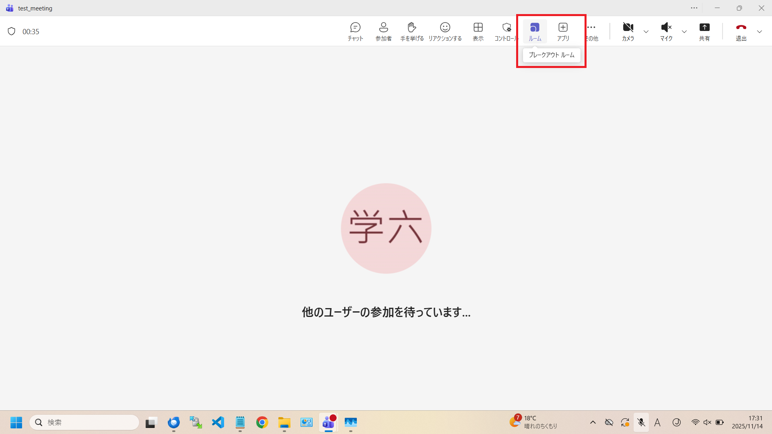This screenshot has width=772, height=434.
Task: Leave the meeting with 退出 button
Action: (741, 31)
